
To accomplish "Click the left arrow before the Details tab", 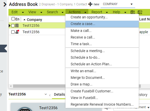I will tap(50, 95).
